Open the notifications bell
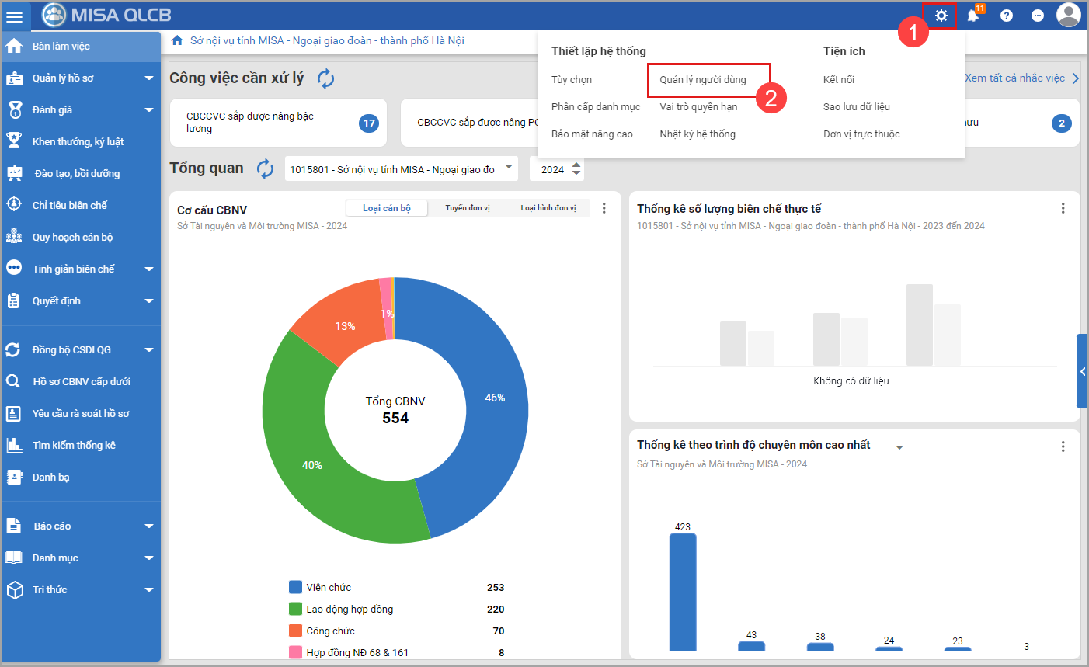The image size is (1089, 667). 972,16
